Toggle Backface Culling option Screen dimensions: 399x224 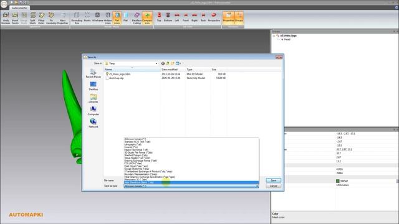tap(137, 18)
